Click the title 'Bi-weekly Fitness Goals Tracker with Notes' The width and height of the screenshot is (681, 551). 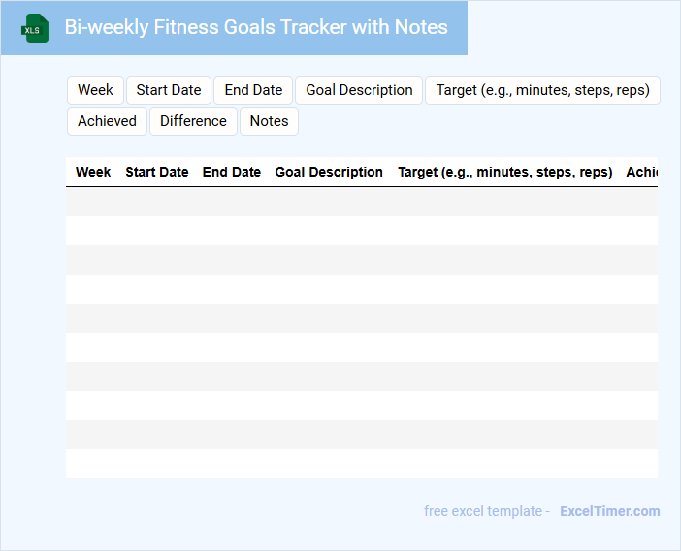pos(256,27)
